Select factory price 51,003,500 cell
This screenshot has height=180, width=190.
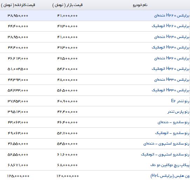pos(18,69)
